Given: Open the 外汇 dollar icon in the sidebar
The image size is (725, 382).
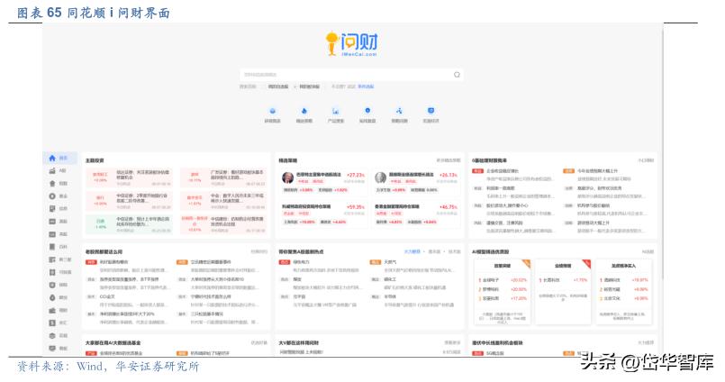Looking at the screenshot, I should click(52, 323).
